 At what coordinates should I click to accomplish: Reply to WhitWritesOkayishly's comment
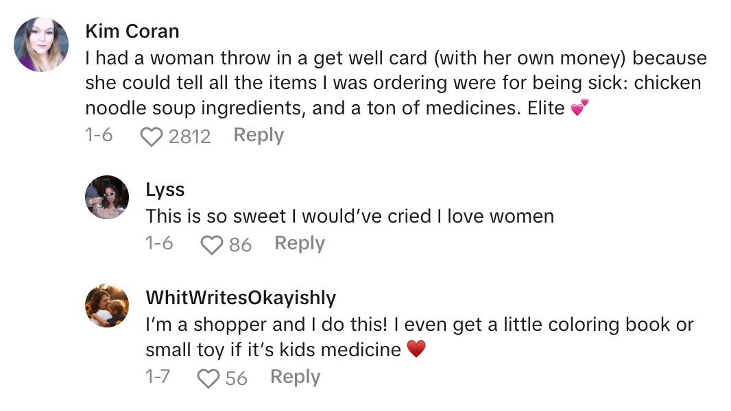pos(295,377)
